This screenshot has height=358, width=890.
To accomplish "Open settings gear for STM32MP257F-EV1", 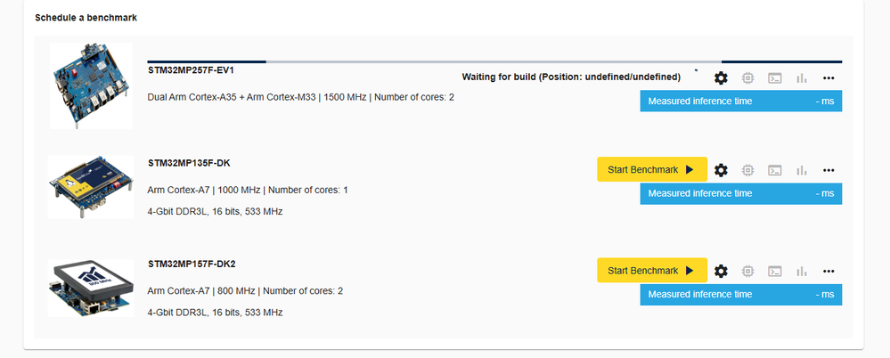I will tap(721, 78).
